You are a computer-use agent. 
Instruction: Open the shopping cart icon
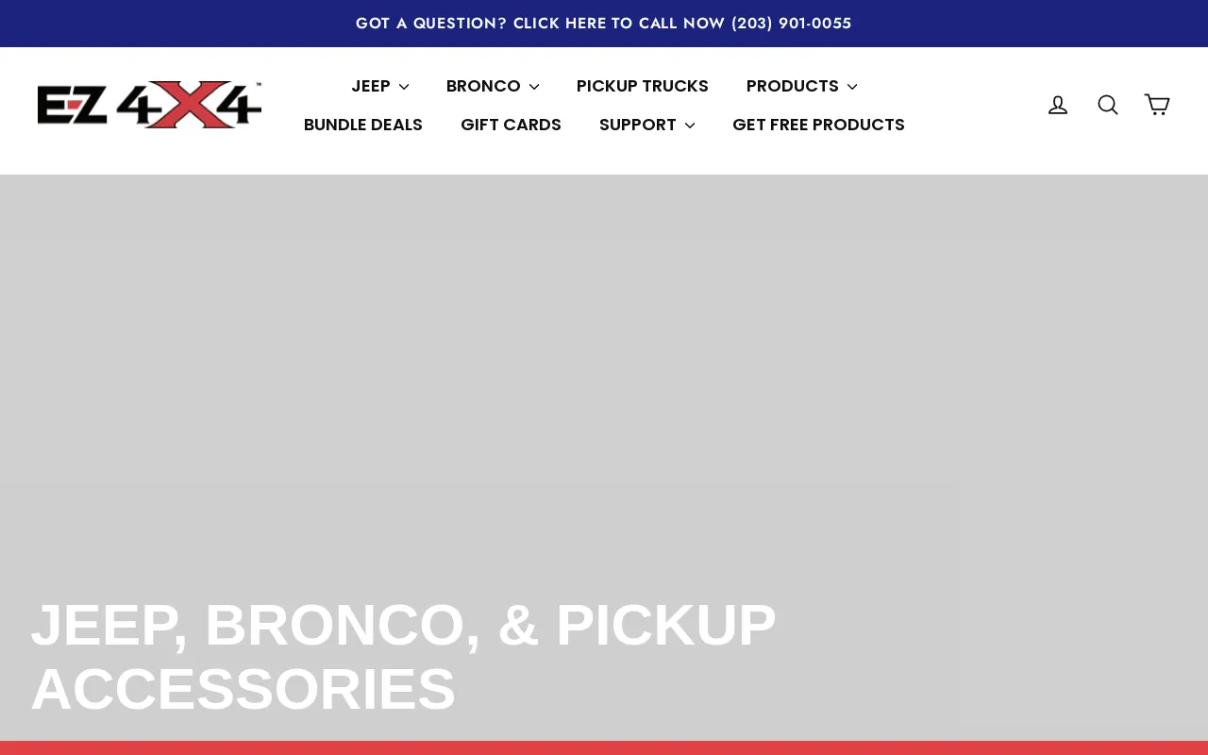pos(1157,105)
